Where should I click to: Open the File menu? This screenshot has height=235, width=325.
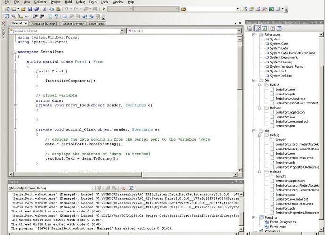click(x=7, y=2)
